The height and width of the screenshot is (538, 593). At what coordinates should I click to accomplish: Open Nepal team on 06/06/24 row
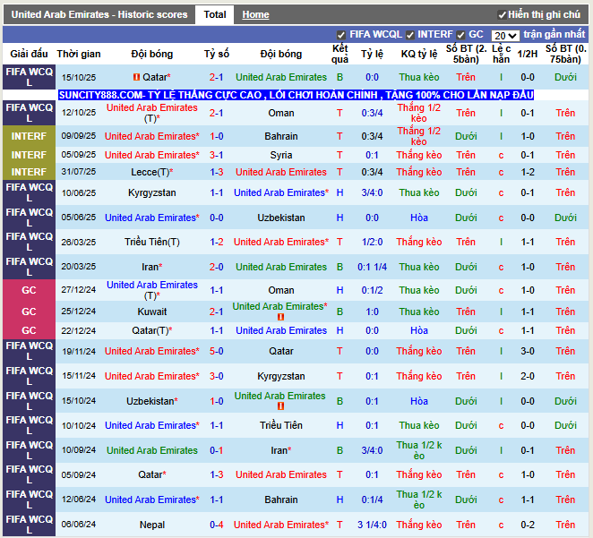(151, 525)
